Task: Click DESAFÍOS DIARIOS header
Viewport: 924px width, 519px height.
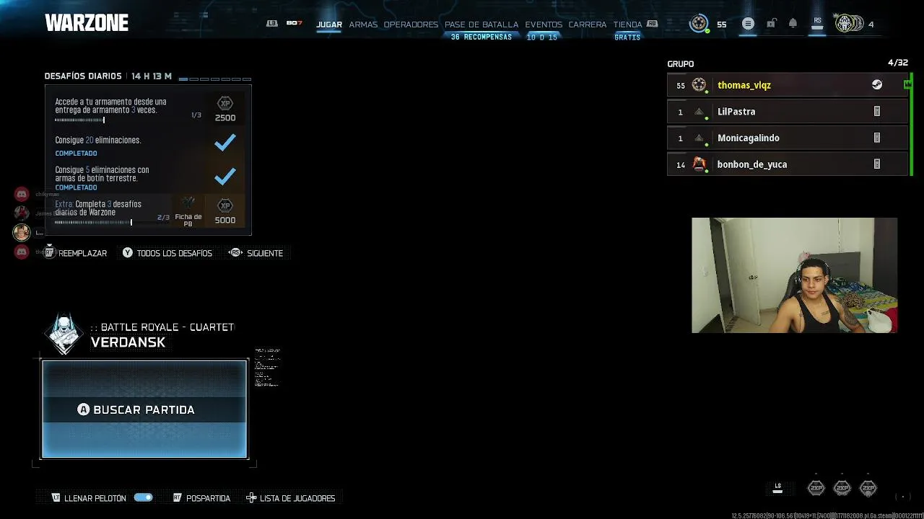Action: tap(83, 76)
